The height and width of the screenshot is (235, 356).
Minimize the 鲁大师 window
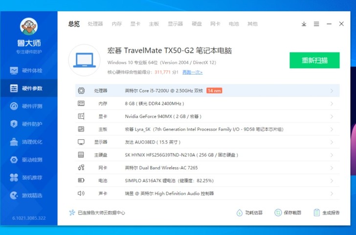coord(329,24)
